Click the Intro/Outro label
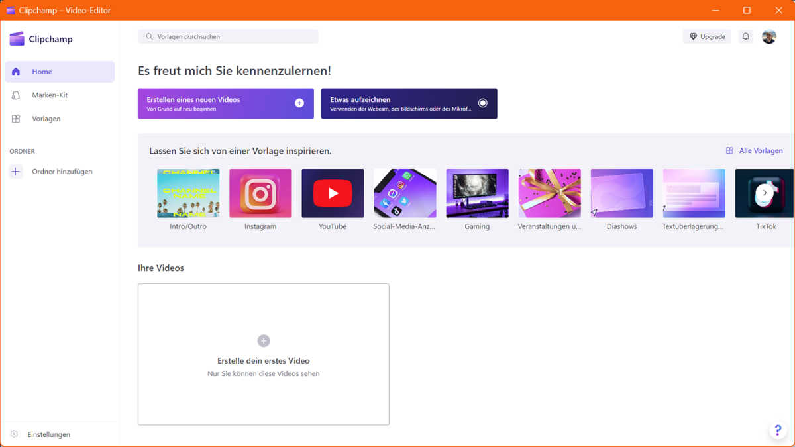The width and height of the screenshot is (795, 447). (188, 226)
